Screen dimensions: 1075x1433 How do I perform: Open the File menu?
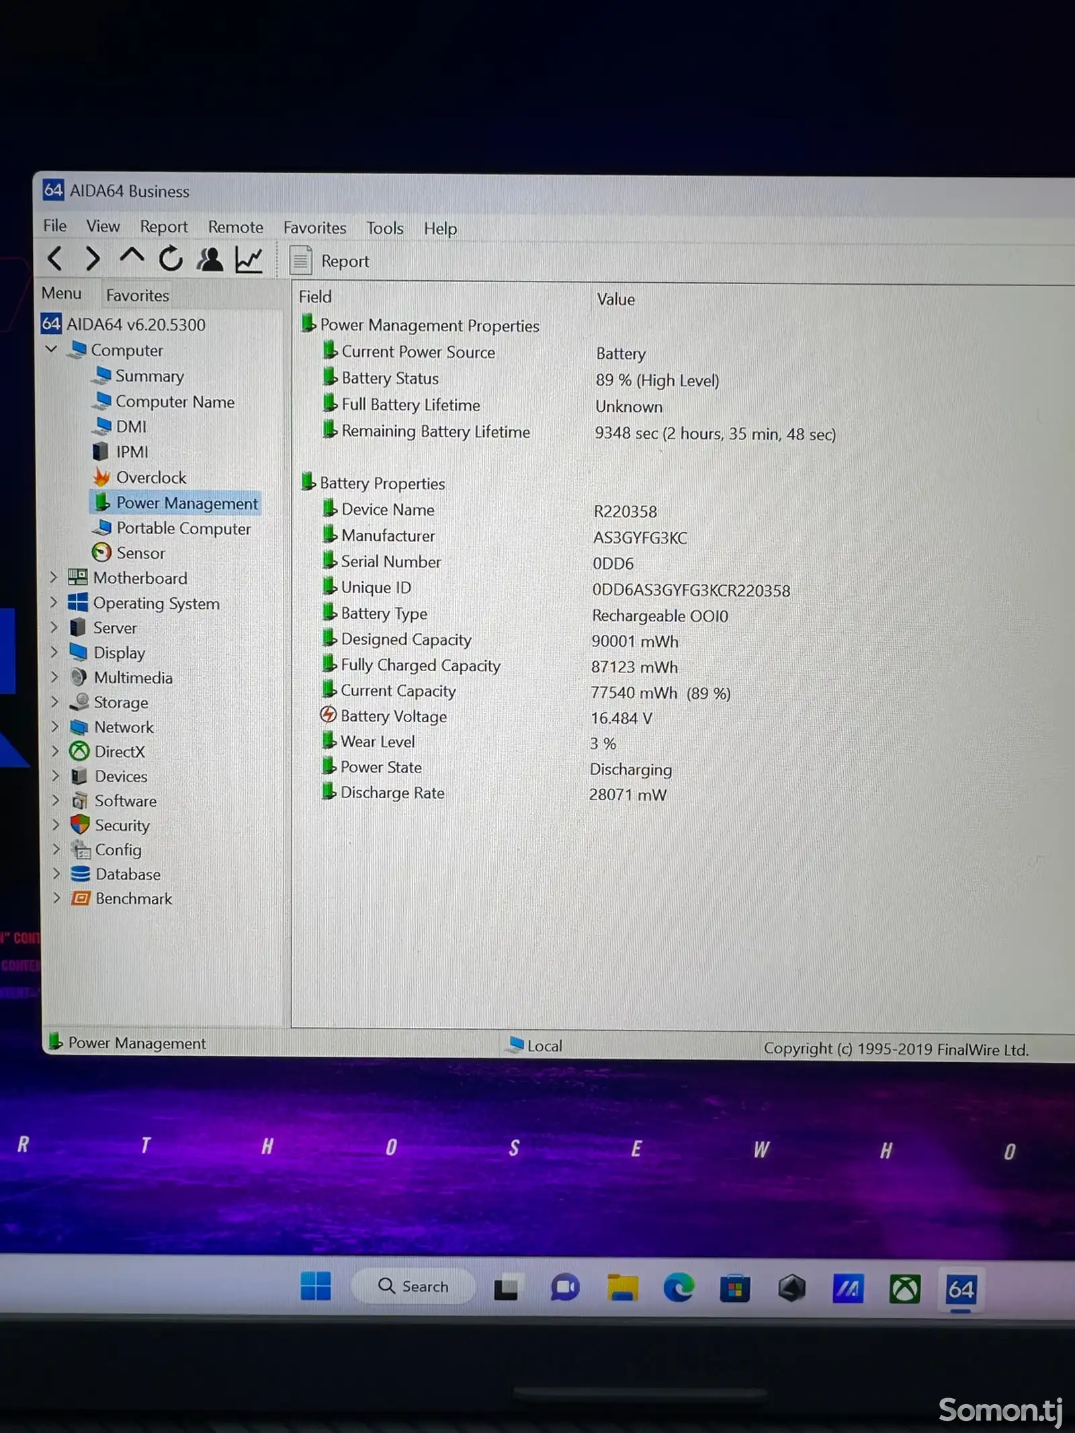[55, 226]
